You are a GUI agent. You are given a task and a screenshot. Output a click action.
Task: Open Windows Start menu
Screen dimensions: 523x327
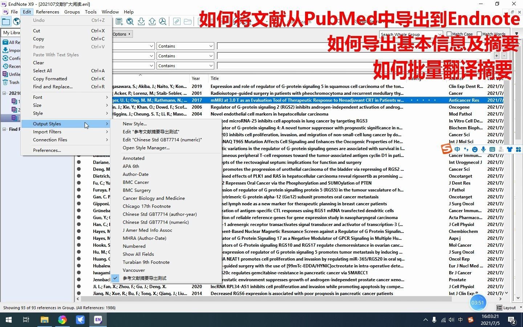9,320
